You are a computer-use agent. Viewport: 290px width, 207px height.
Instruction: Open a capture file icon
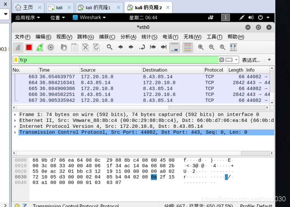tap(64, 47)
